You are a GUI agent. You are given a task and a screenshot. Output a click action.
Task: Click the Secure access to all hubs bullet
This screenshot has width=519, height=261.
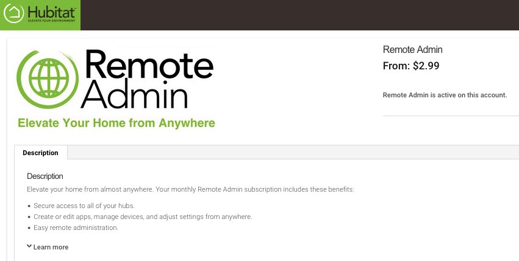coord(84,206)
